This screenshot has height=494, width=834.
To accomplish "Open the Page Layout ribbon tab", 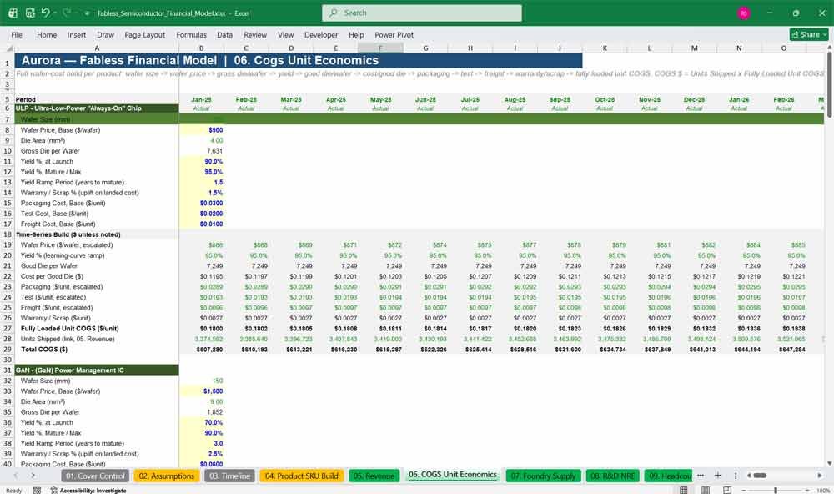I will 144,34.
